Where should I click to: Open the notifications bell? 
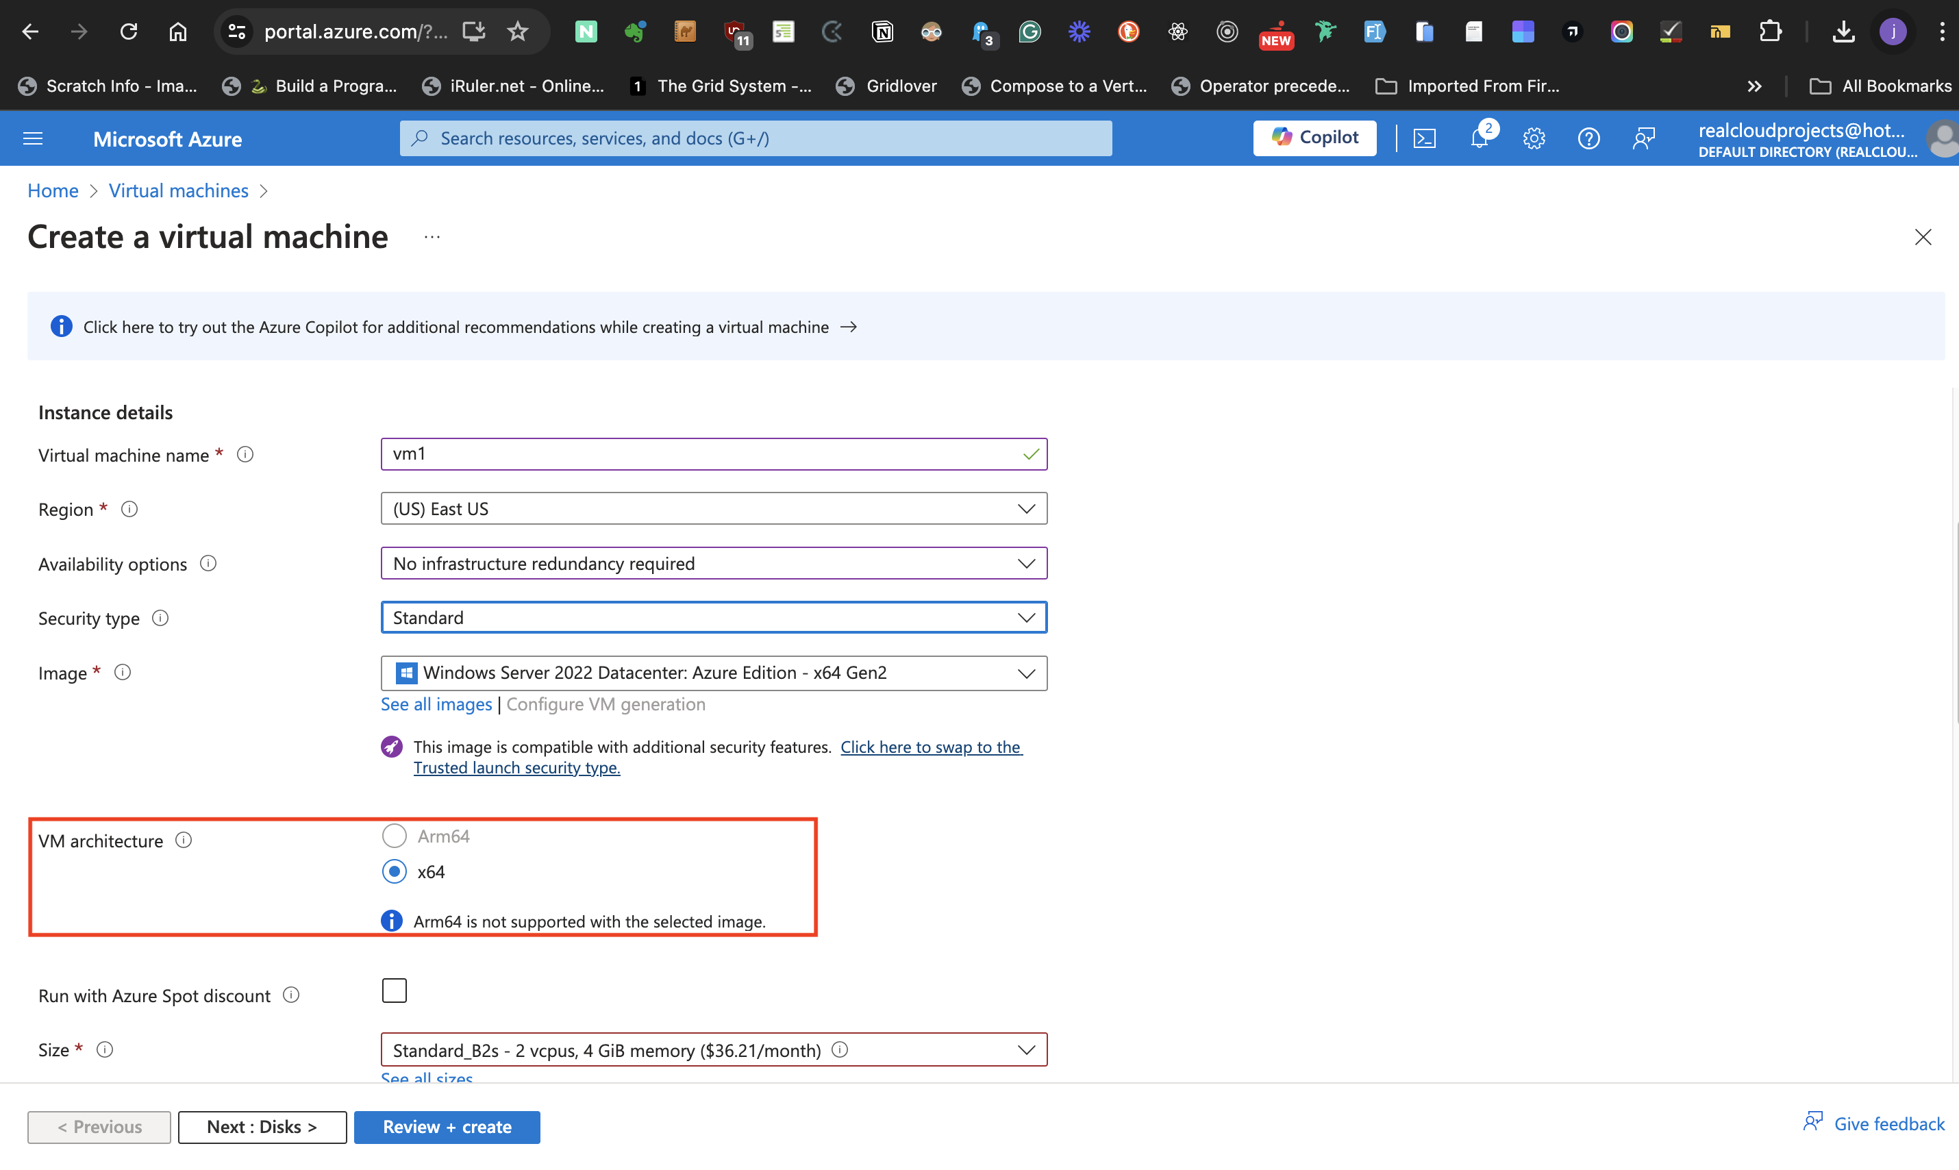[1479, 139]
